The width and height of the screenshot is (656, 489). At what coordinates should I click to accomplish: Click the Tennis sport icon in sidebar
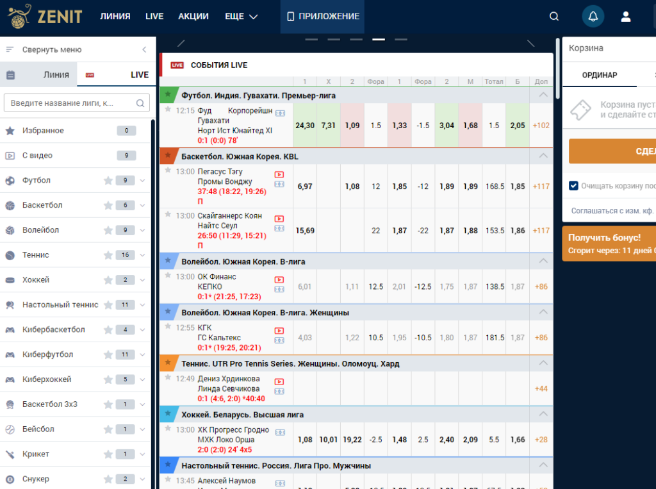[x=10, y=255]
